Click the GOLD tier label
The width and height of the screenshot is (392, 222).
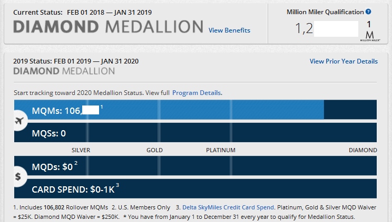coord(154,150)
